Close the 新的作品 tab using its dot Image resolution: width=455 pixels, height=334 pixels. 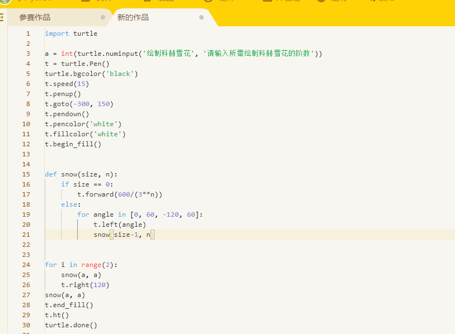[x=201, y=17]
